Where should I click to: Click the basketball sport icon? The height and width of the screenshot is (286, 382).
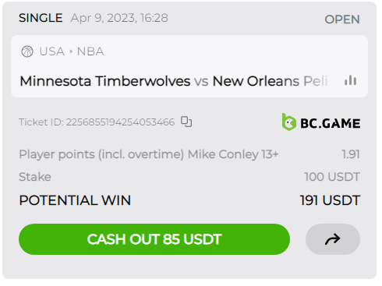coord(27,51)
